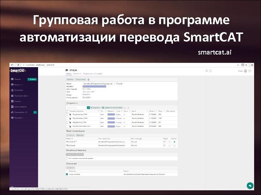The height and width of the screenshot is (195, 261).
Task: Untick the green checked glossary checkbox
Action: point(67,174)
